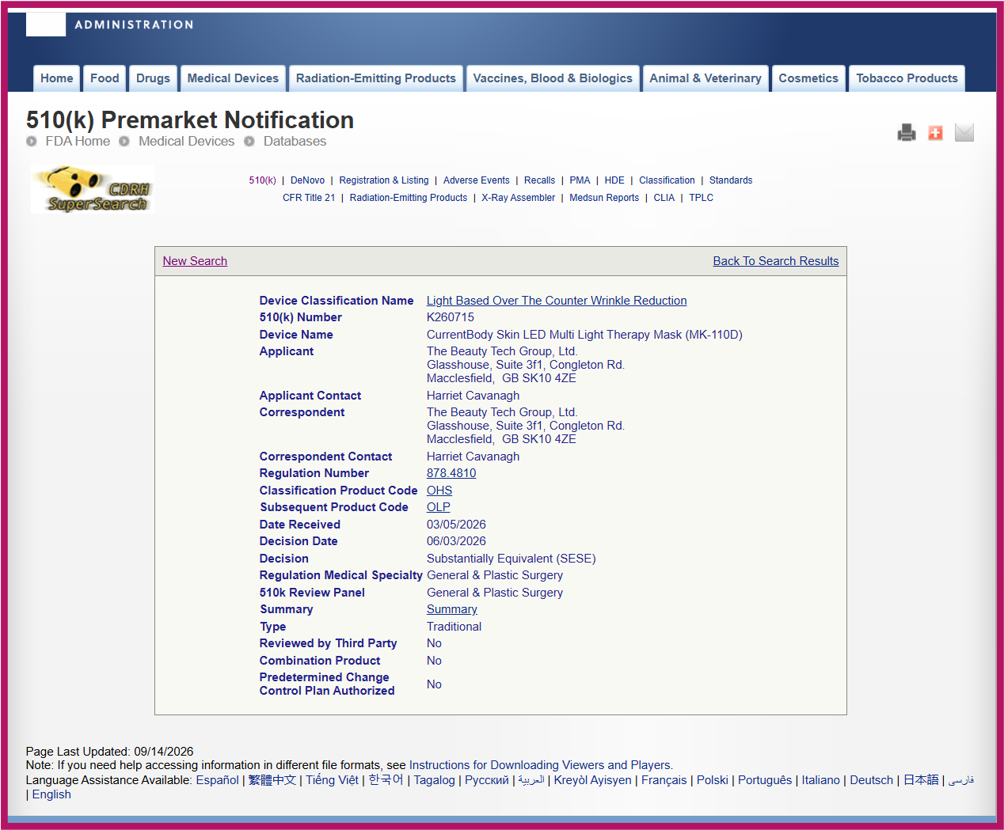The height and width of the screenshot is (830, 1004).
Task: Click New Search link
Action: [x=195, y=261]
